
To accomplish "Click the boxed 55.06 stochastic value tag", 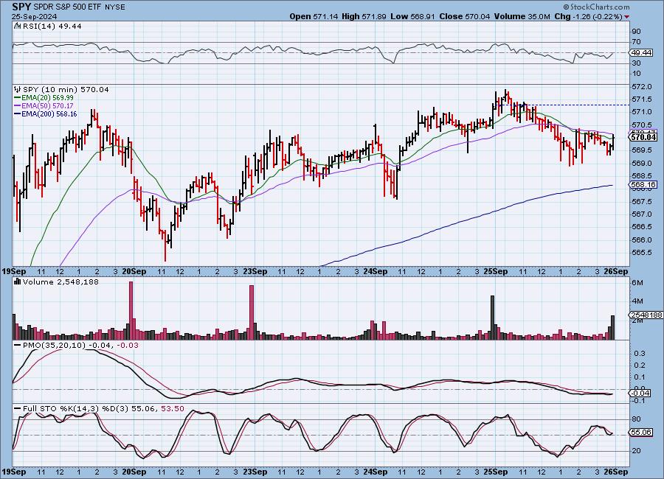I will 640,433.
